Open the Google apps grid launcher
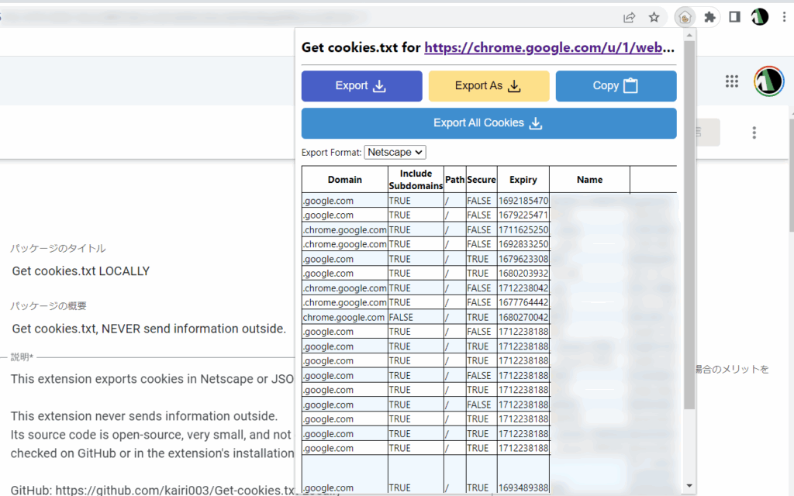The image size is (794, 496). click(731, 81)
